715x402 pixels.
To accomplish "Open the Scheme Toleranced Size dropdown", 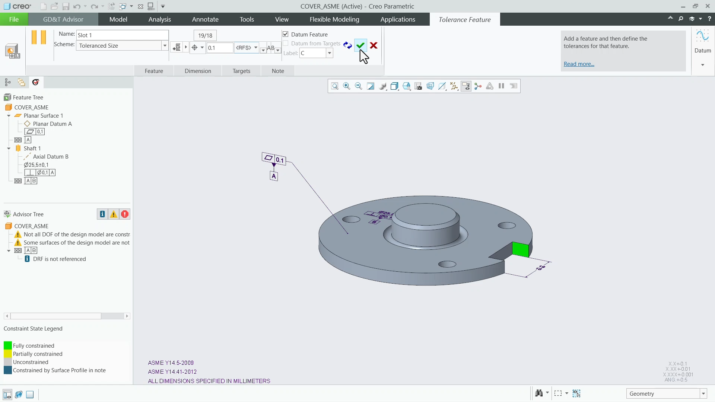I will coord(165,45).
